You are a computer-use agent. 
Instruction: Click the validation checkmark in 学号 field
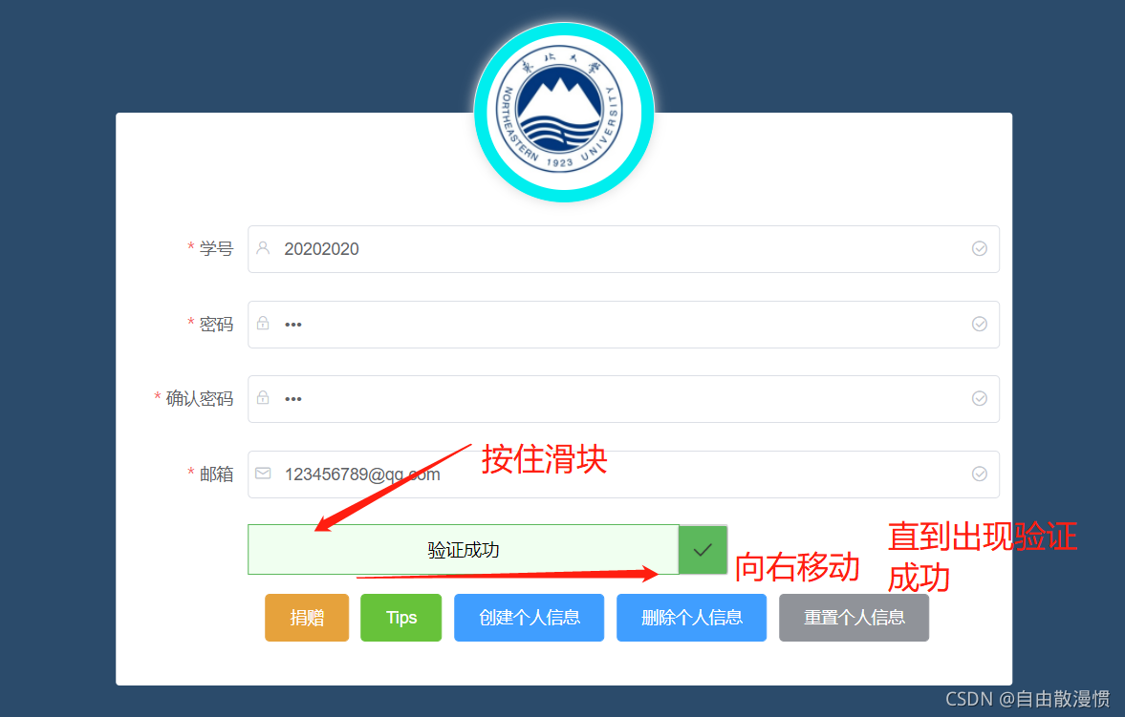[980, 248]
